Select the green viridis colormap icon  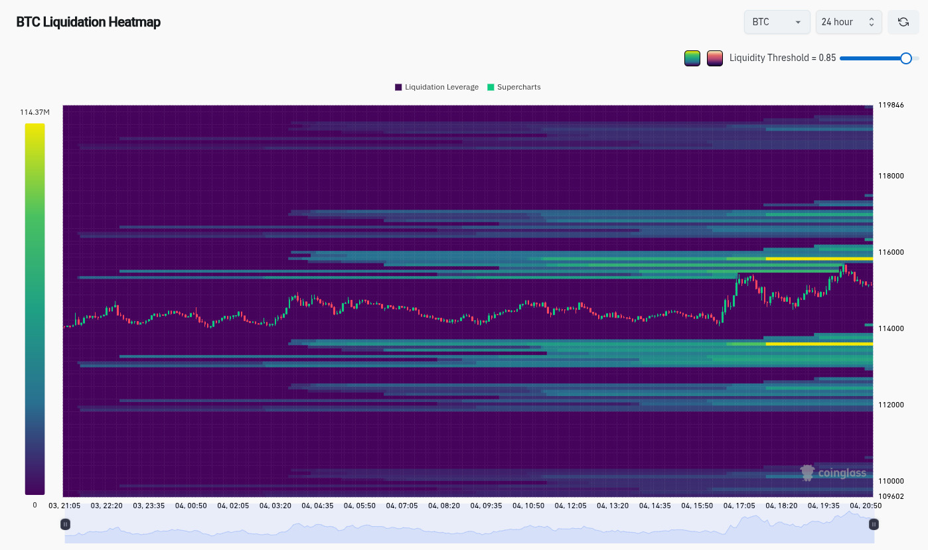click(x=692, y=58)
